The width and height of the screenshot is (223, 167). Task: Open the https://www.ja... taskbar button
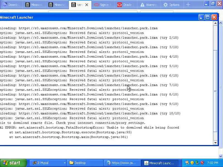pos(122,163)
